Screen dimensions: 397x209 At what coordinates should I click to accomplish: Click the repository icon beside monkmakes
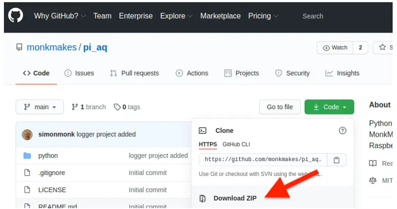[19, 47]
